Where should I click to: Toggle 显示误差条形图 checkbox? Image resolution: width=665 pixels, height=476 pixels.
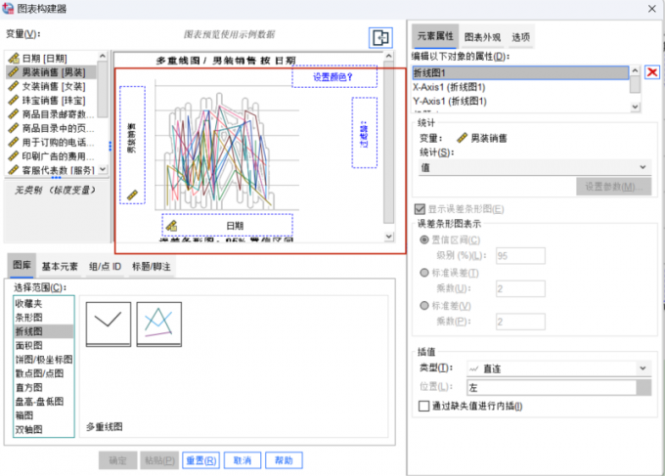pos(420,209)
